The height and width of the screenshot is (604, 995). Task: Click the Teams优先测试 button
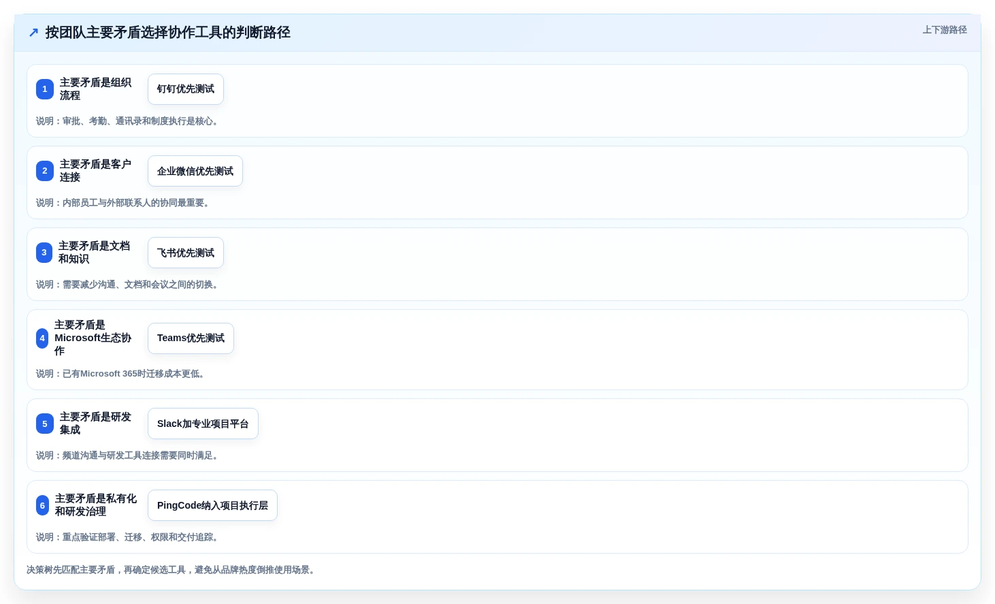pos(191,338)
